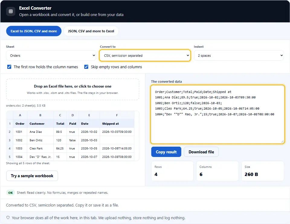This screenshot has width=290, height=224.
Task: Click the Excel Converter grid logo icon
Action: (11, 11)
